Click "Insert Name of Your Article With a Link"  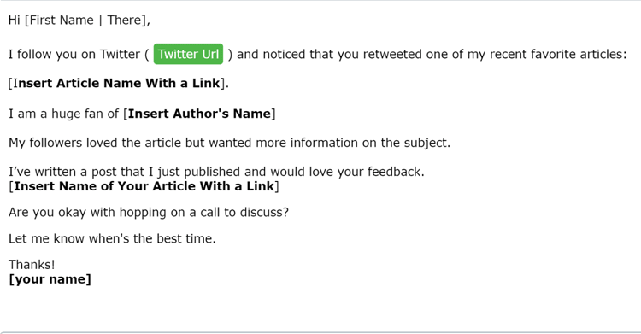tap(144, 186)
